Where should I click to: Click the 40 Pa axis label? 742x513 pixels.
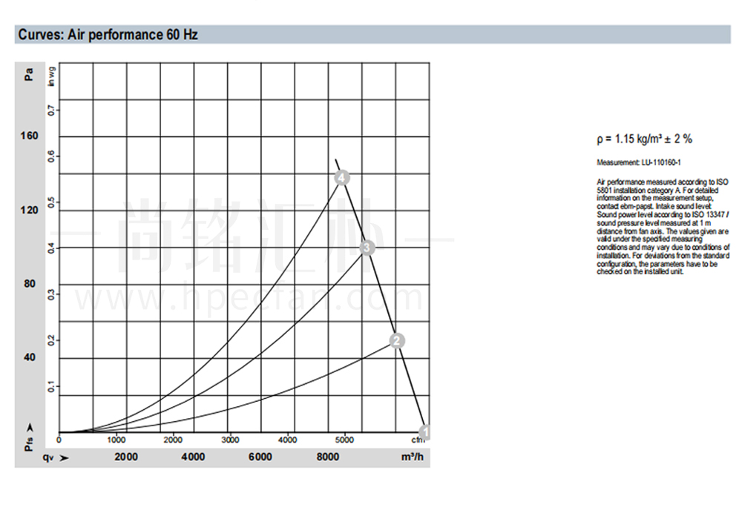29,357
